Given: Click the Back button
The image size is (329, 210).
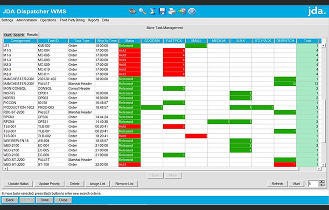Looking at the screenshot, I should point(10,200).
